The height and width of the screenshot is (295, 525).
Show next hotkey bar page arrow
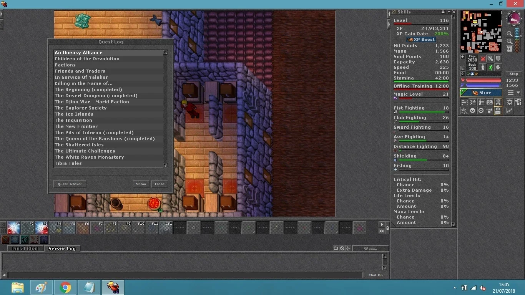[382, 225]
